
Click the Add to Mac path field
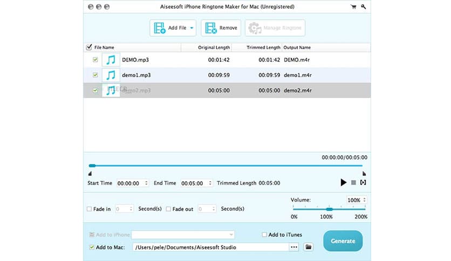210,247
